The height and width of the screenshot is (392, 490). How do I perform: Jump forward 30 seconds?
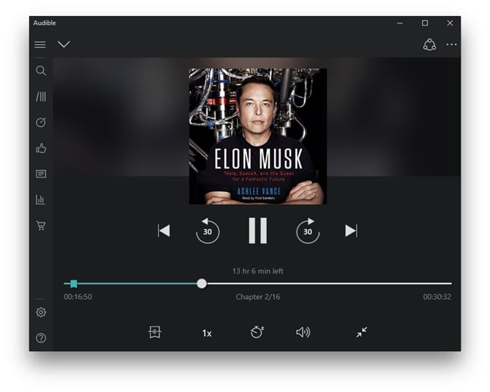(308, 231)
